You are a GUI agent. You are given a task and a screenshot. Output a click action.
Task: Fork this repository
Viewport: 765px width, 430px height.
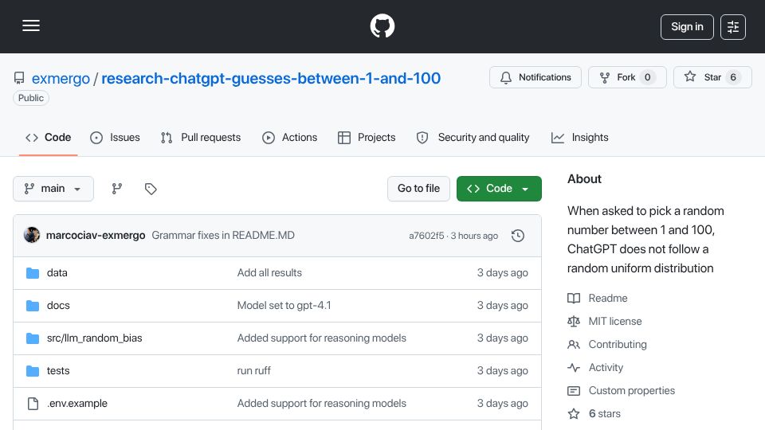click(627, 77)
